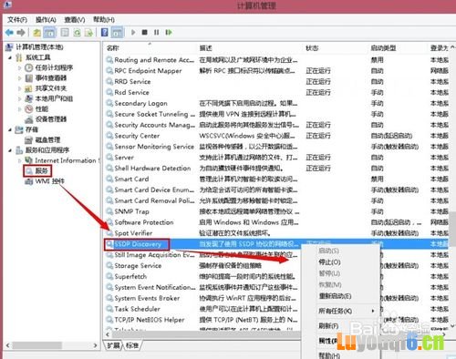Click the Back arrow toolbar icon

pos(9,32)
